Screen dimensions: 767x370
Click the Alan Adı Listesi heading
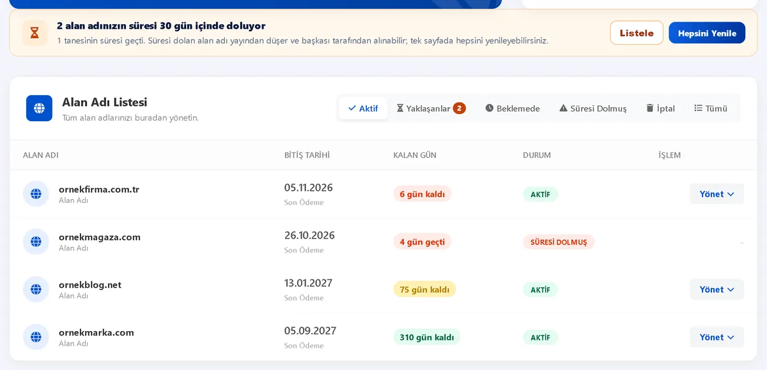(105, 102)
